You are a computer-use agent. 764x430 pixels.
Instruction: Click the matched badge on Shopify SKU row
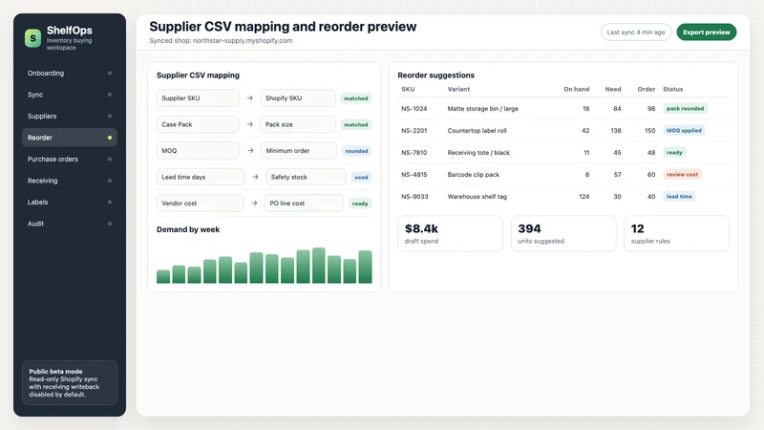click(355, 98)
